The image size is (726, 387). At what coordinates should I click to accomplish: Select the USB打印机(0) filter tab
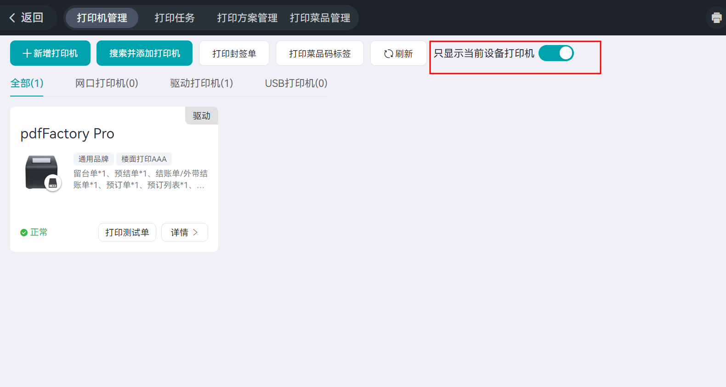pos(296,84)
